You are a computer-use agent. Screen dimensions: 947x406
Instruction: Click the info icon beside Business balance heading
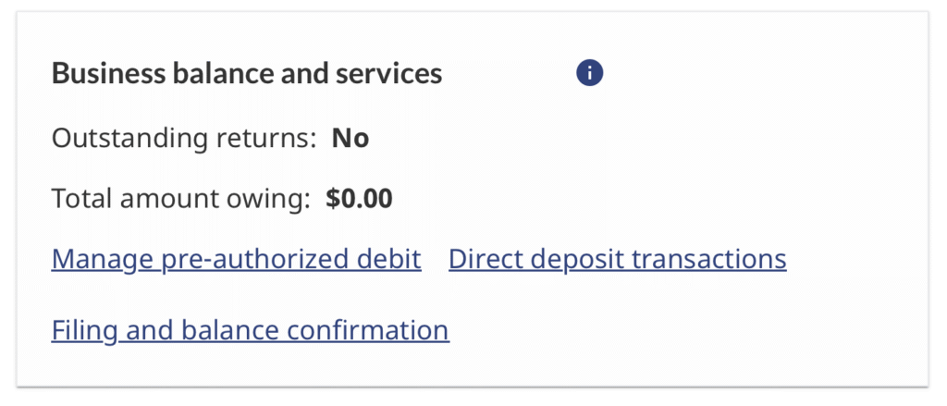tap(589, 73)
